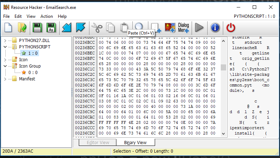
Task: Click the Resource Hacker RH title icon
Action: point(6,7)
